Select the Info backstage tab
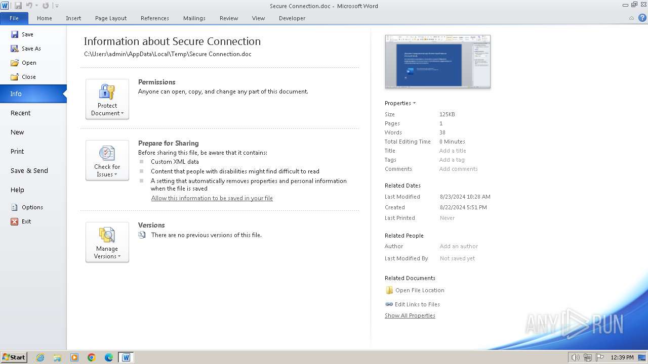This screenshot has width=648, height=364. pos(33,94)
